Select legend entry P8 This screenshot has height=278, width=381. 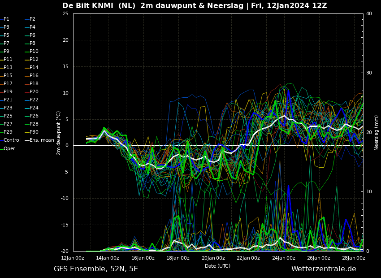pos(30,43)
